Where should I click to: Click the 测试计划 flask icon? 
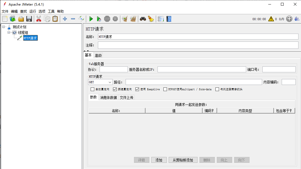pyautogui.click(x=9, y=27)
